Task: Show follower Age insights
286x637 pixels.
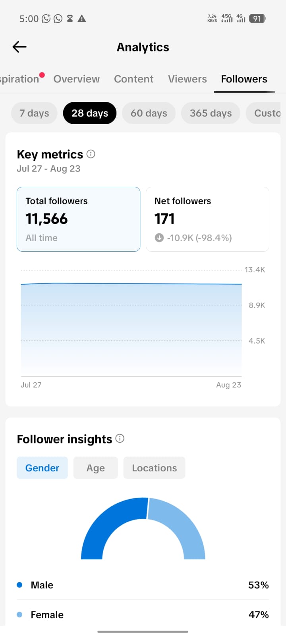Action: tap(96, 468)
